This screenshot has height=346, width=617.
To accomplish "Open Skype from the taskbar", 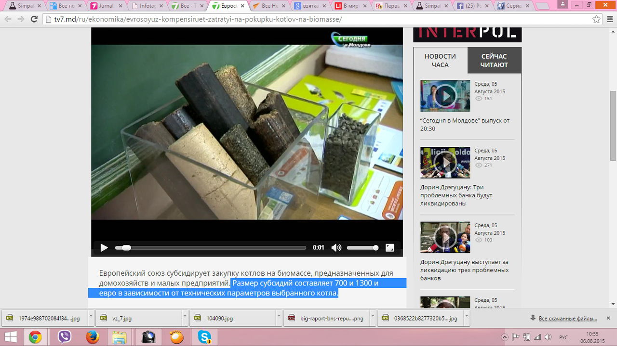I will pos(204,337).
